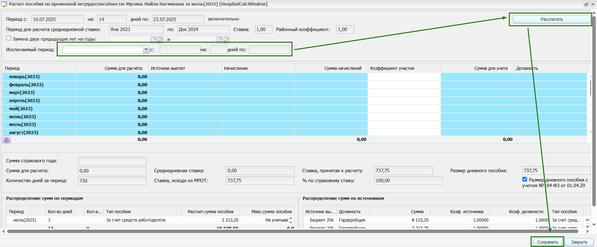Viewport: 597px width, 247px height.
Task: Select the 'июнь(2023)' row
Action: [x=294, y=117]
